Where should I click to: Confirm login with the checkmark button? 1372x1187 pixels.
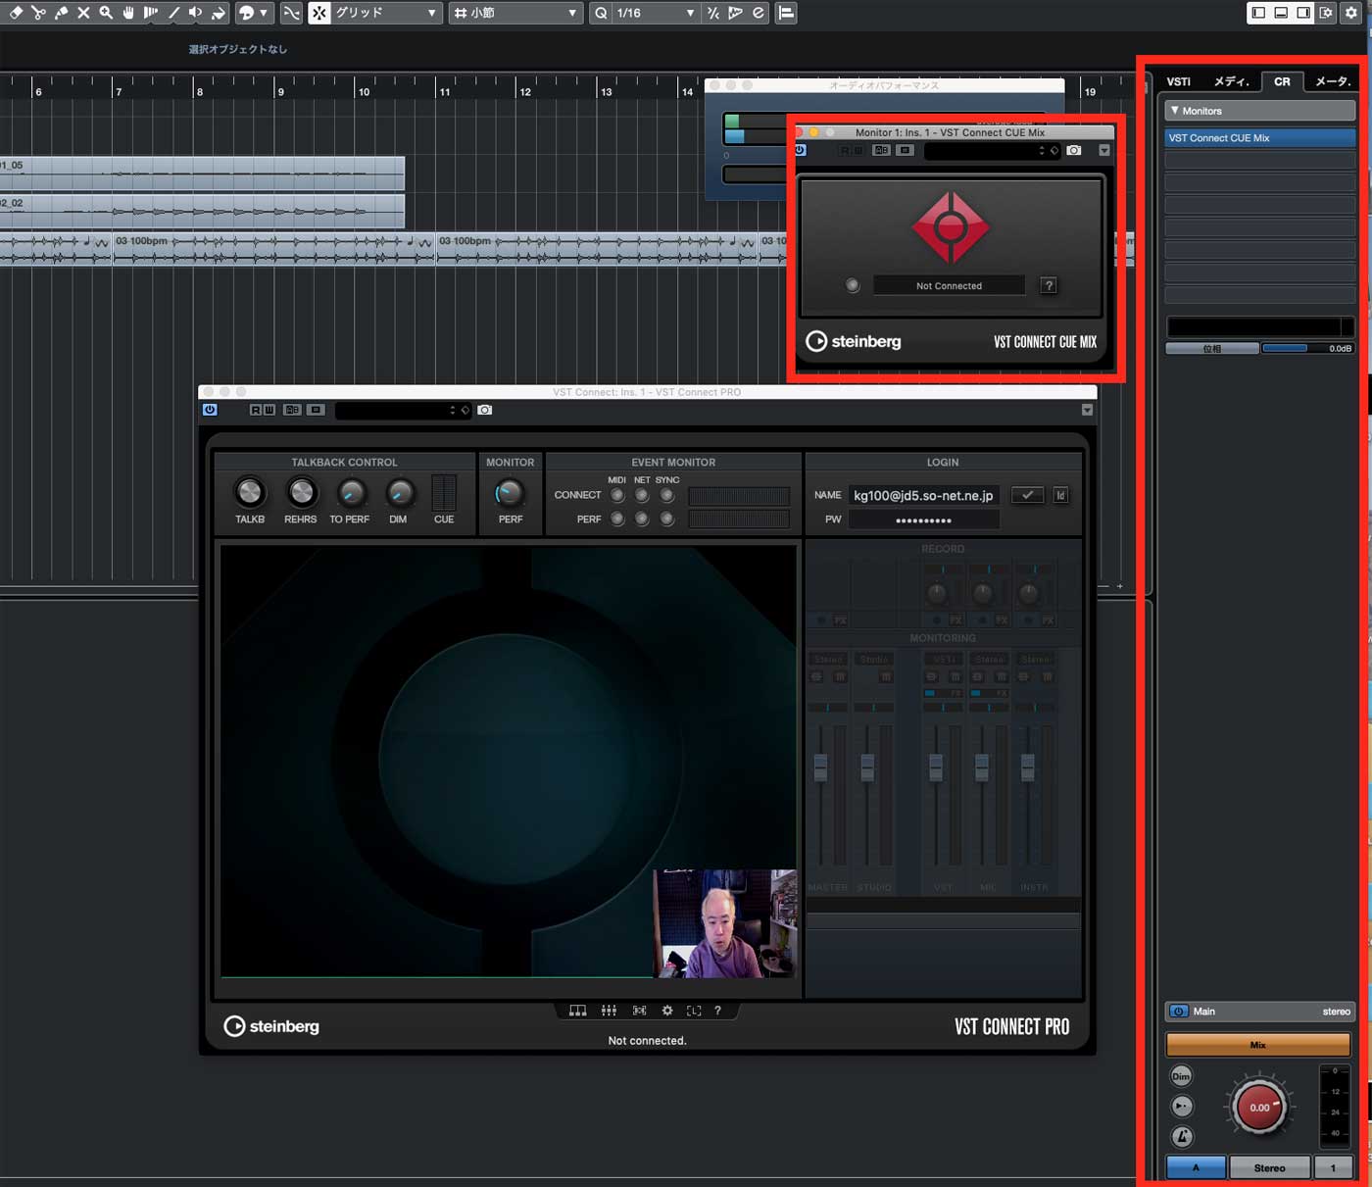tap(1027, 495)
